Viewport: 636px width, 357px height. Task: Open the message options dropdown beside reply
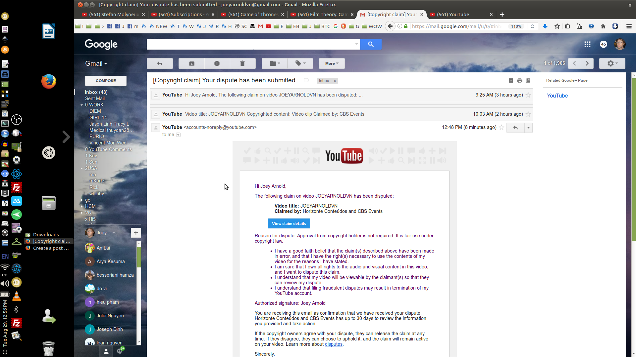[528, 128]
